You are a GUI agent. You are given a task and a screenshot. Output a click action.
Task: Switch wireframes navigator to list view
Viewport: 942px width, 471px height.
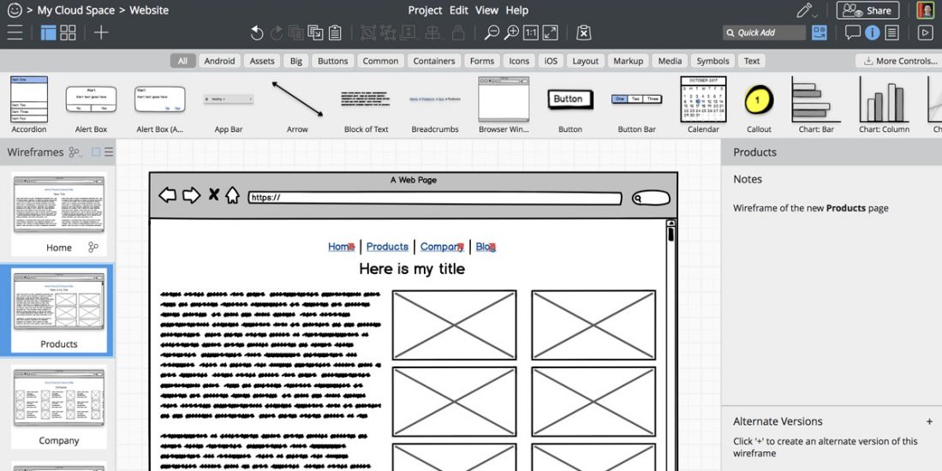pyautogui.click(x=109, y=152)
